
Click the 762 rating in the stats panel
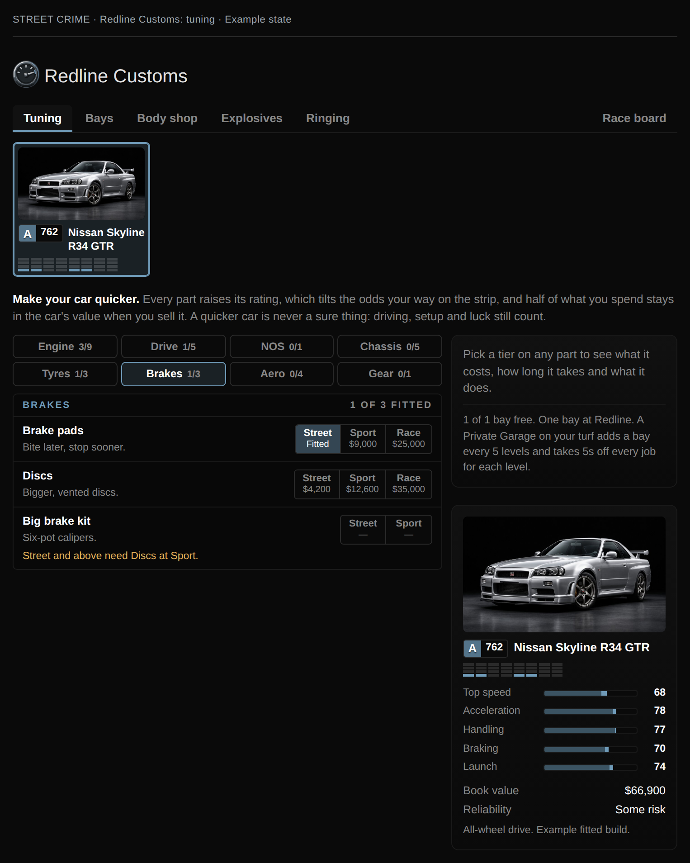(x=494, y=648)
